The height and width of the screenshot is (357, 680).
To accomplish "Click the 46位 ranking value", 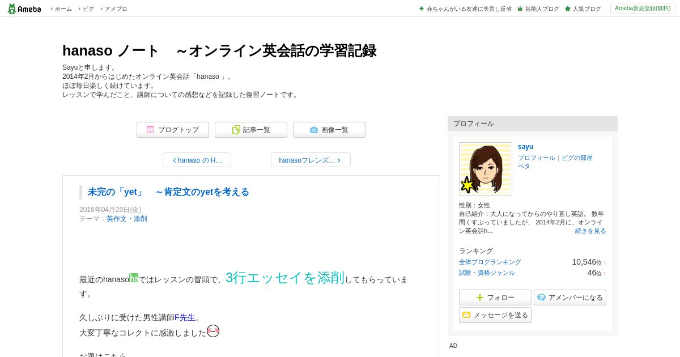I will 594,273.
